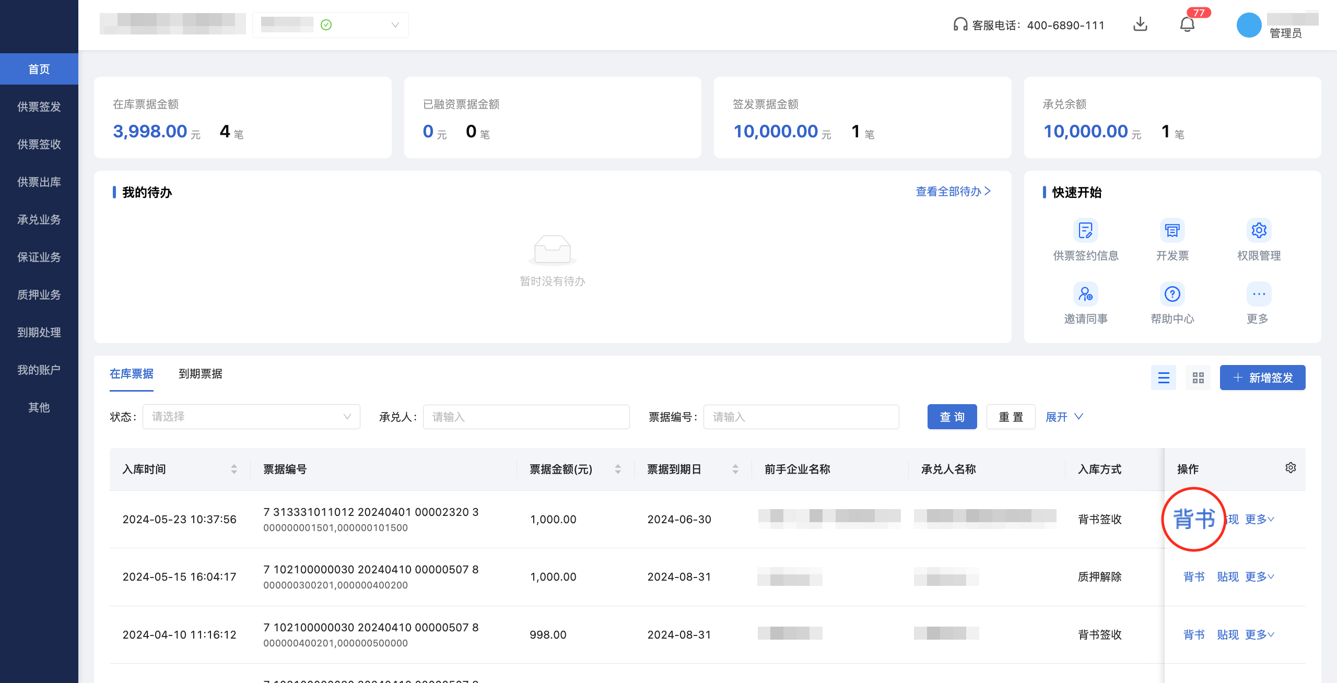This screenshot has height=683, width=1337.
Task: Open 供票签约信息 quick start icon
Action: coord(1085,230)
